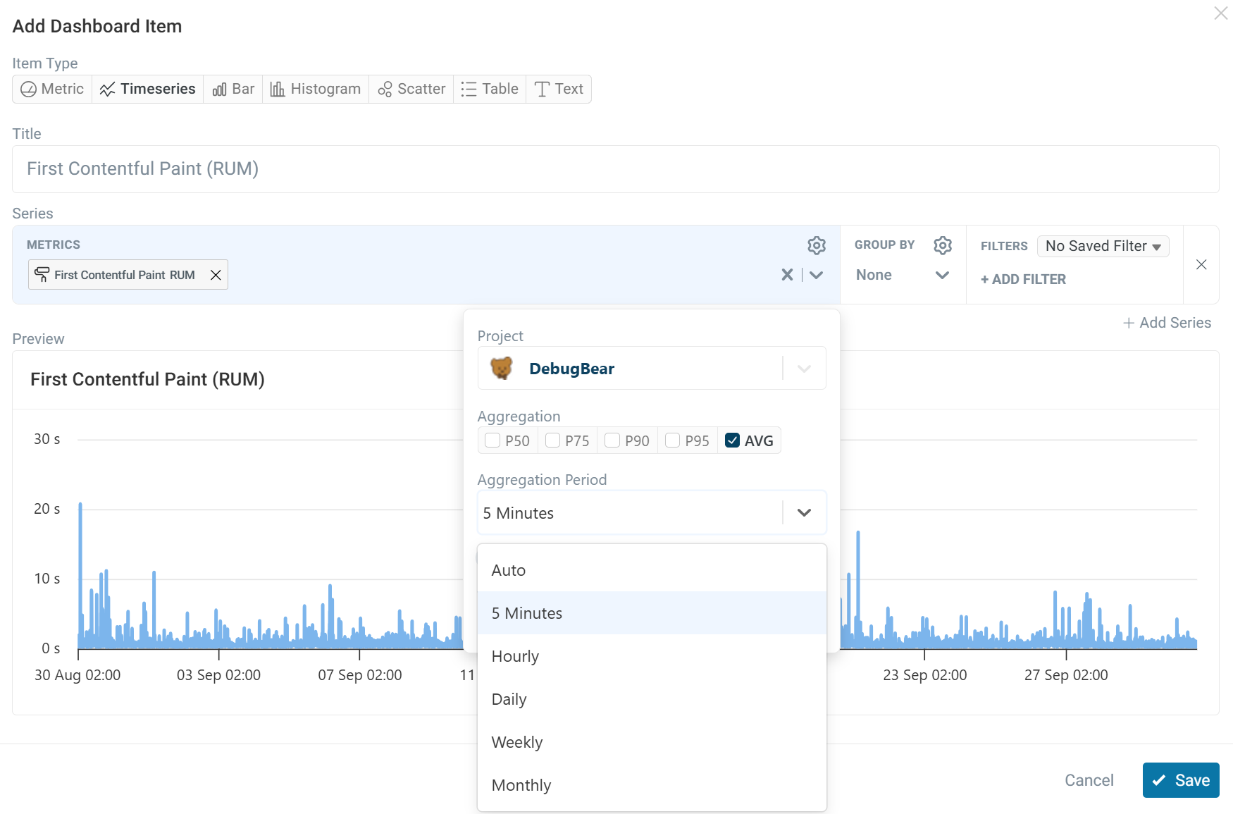Select Weekly aggregation period
The image size is (1233, 814).
[x=652, y=742]
